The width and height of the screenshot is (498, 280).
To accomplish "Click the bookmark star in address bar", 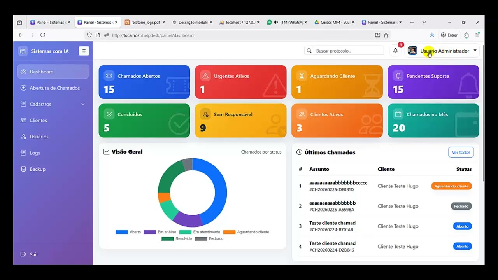I will point(386,35).
